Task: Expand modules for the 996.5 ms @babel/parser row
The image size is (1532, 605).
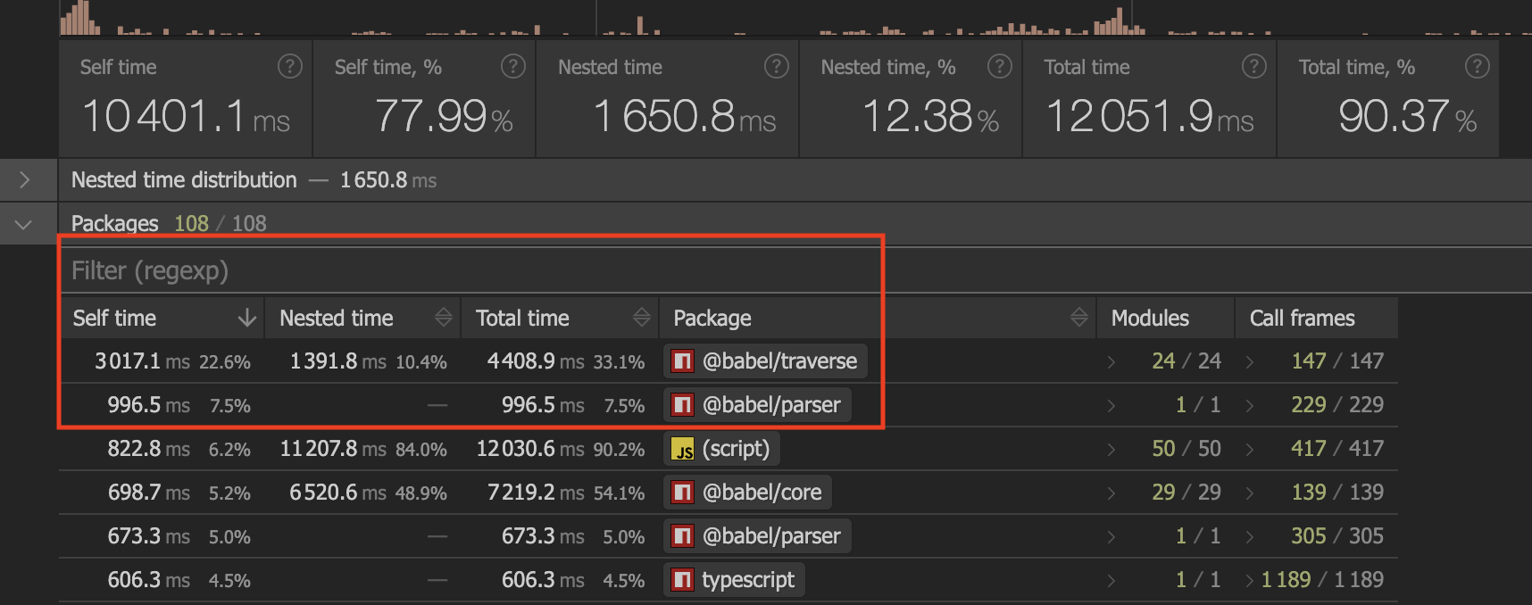Action: click(x=1112, y=405)
